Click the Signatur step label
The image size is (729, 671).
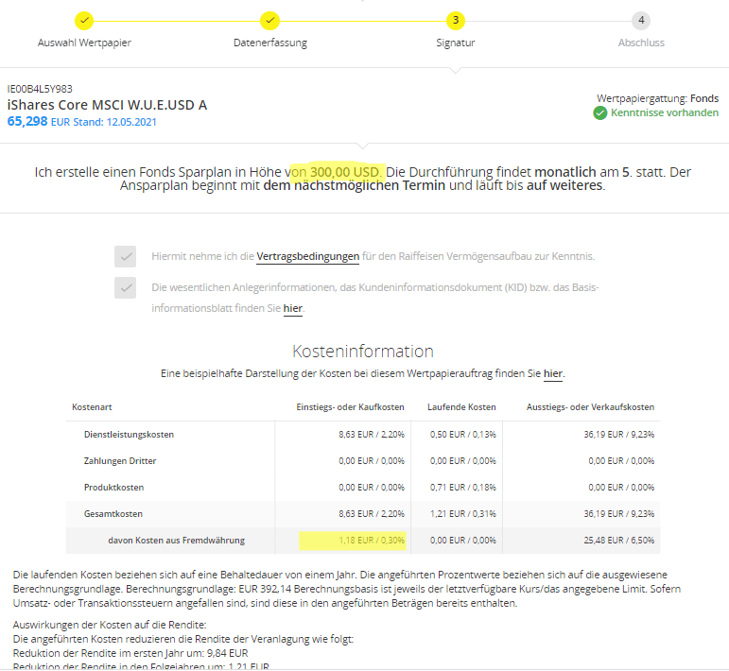tap(456, 43)
